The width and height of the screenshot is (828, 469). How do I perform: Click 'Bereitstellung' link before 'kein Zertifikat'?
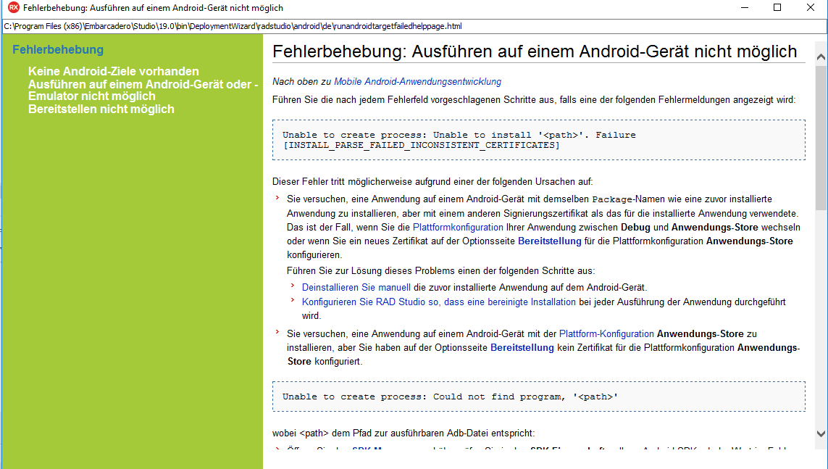[x=522, y=348]
